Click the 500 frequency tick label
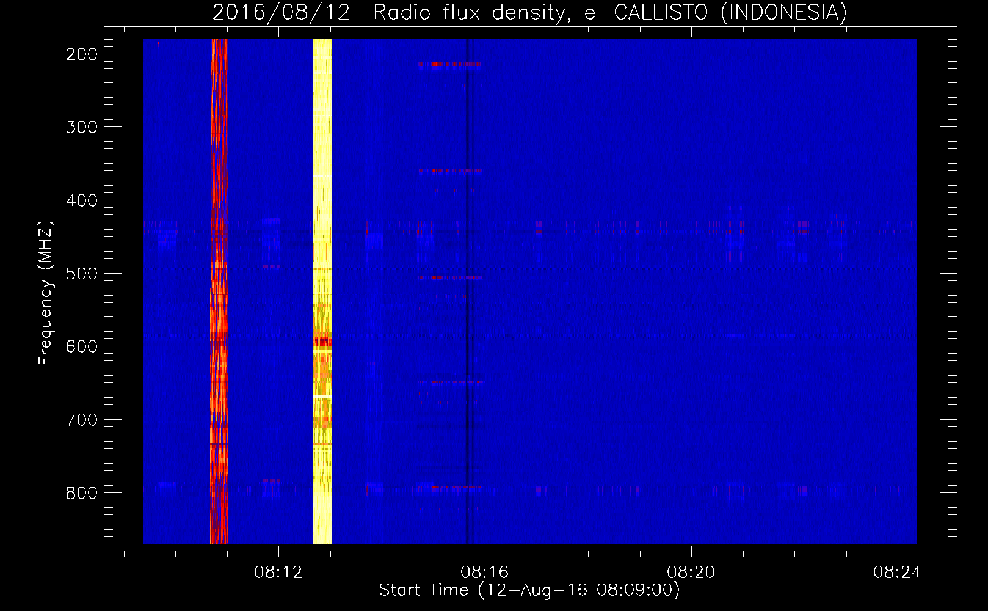This screenshot has height=611, width=988. 81,273
